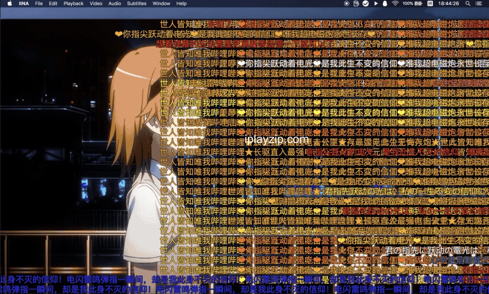Open the Video menu
This screenshot has width=489, height=294.
[96, 3]
